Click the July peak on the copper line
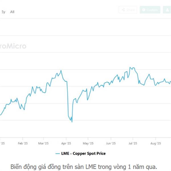 pos(130,68)
